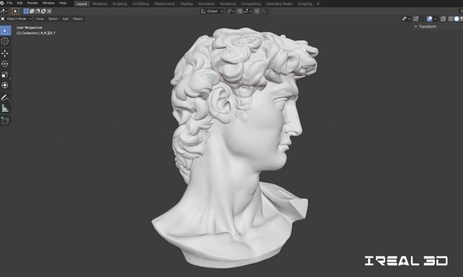Expand the Transform panel

[425, 26]
